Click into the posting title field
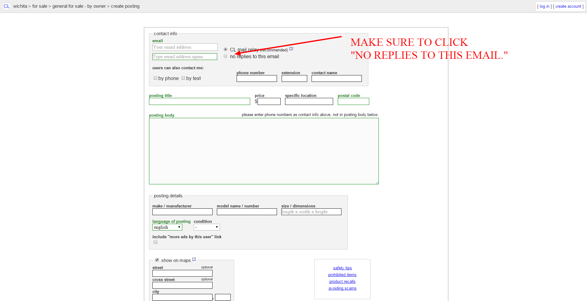Image resolution: width=587 pixels, height=301 pixels. [x=199, y=102]
